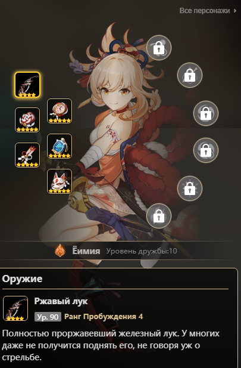Click the character name Ёимия
Screen dimensions: 241x368
[86, 251]
